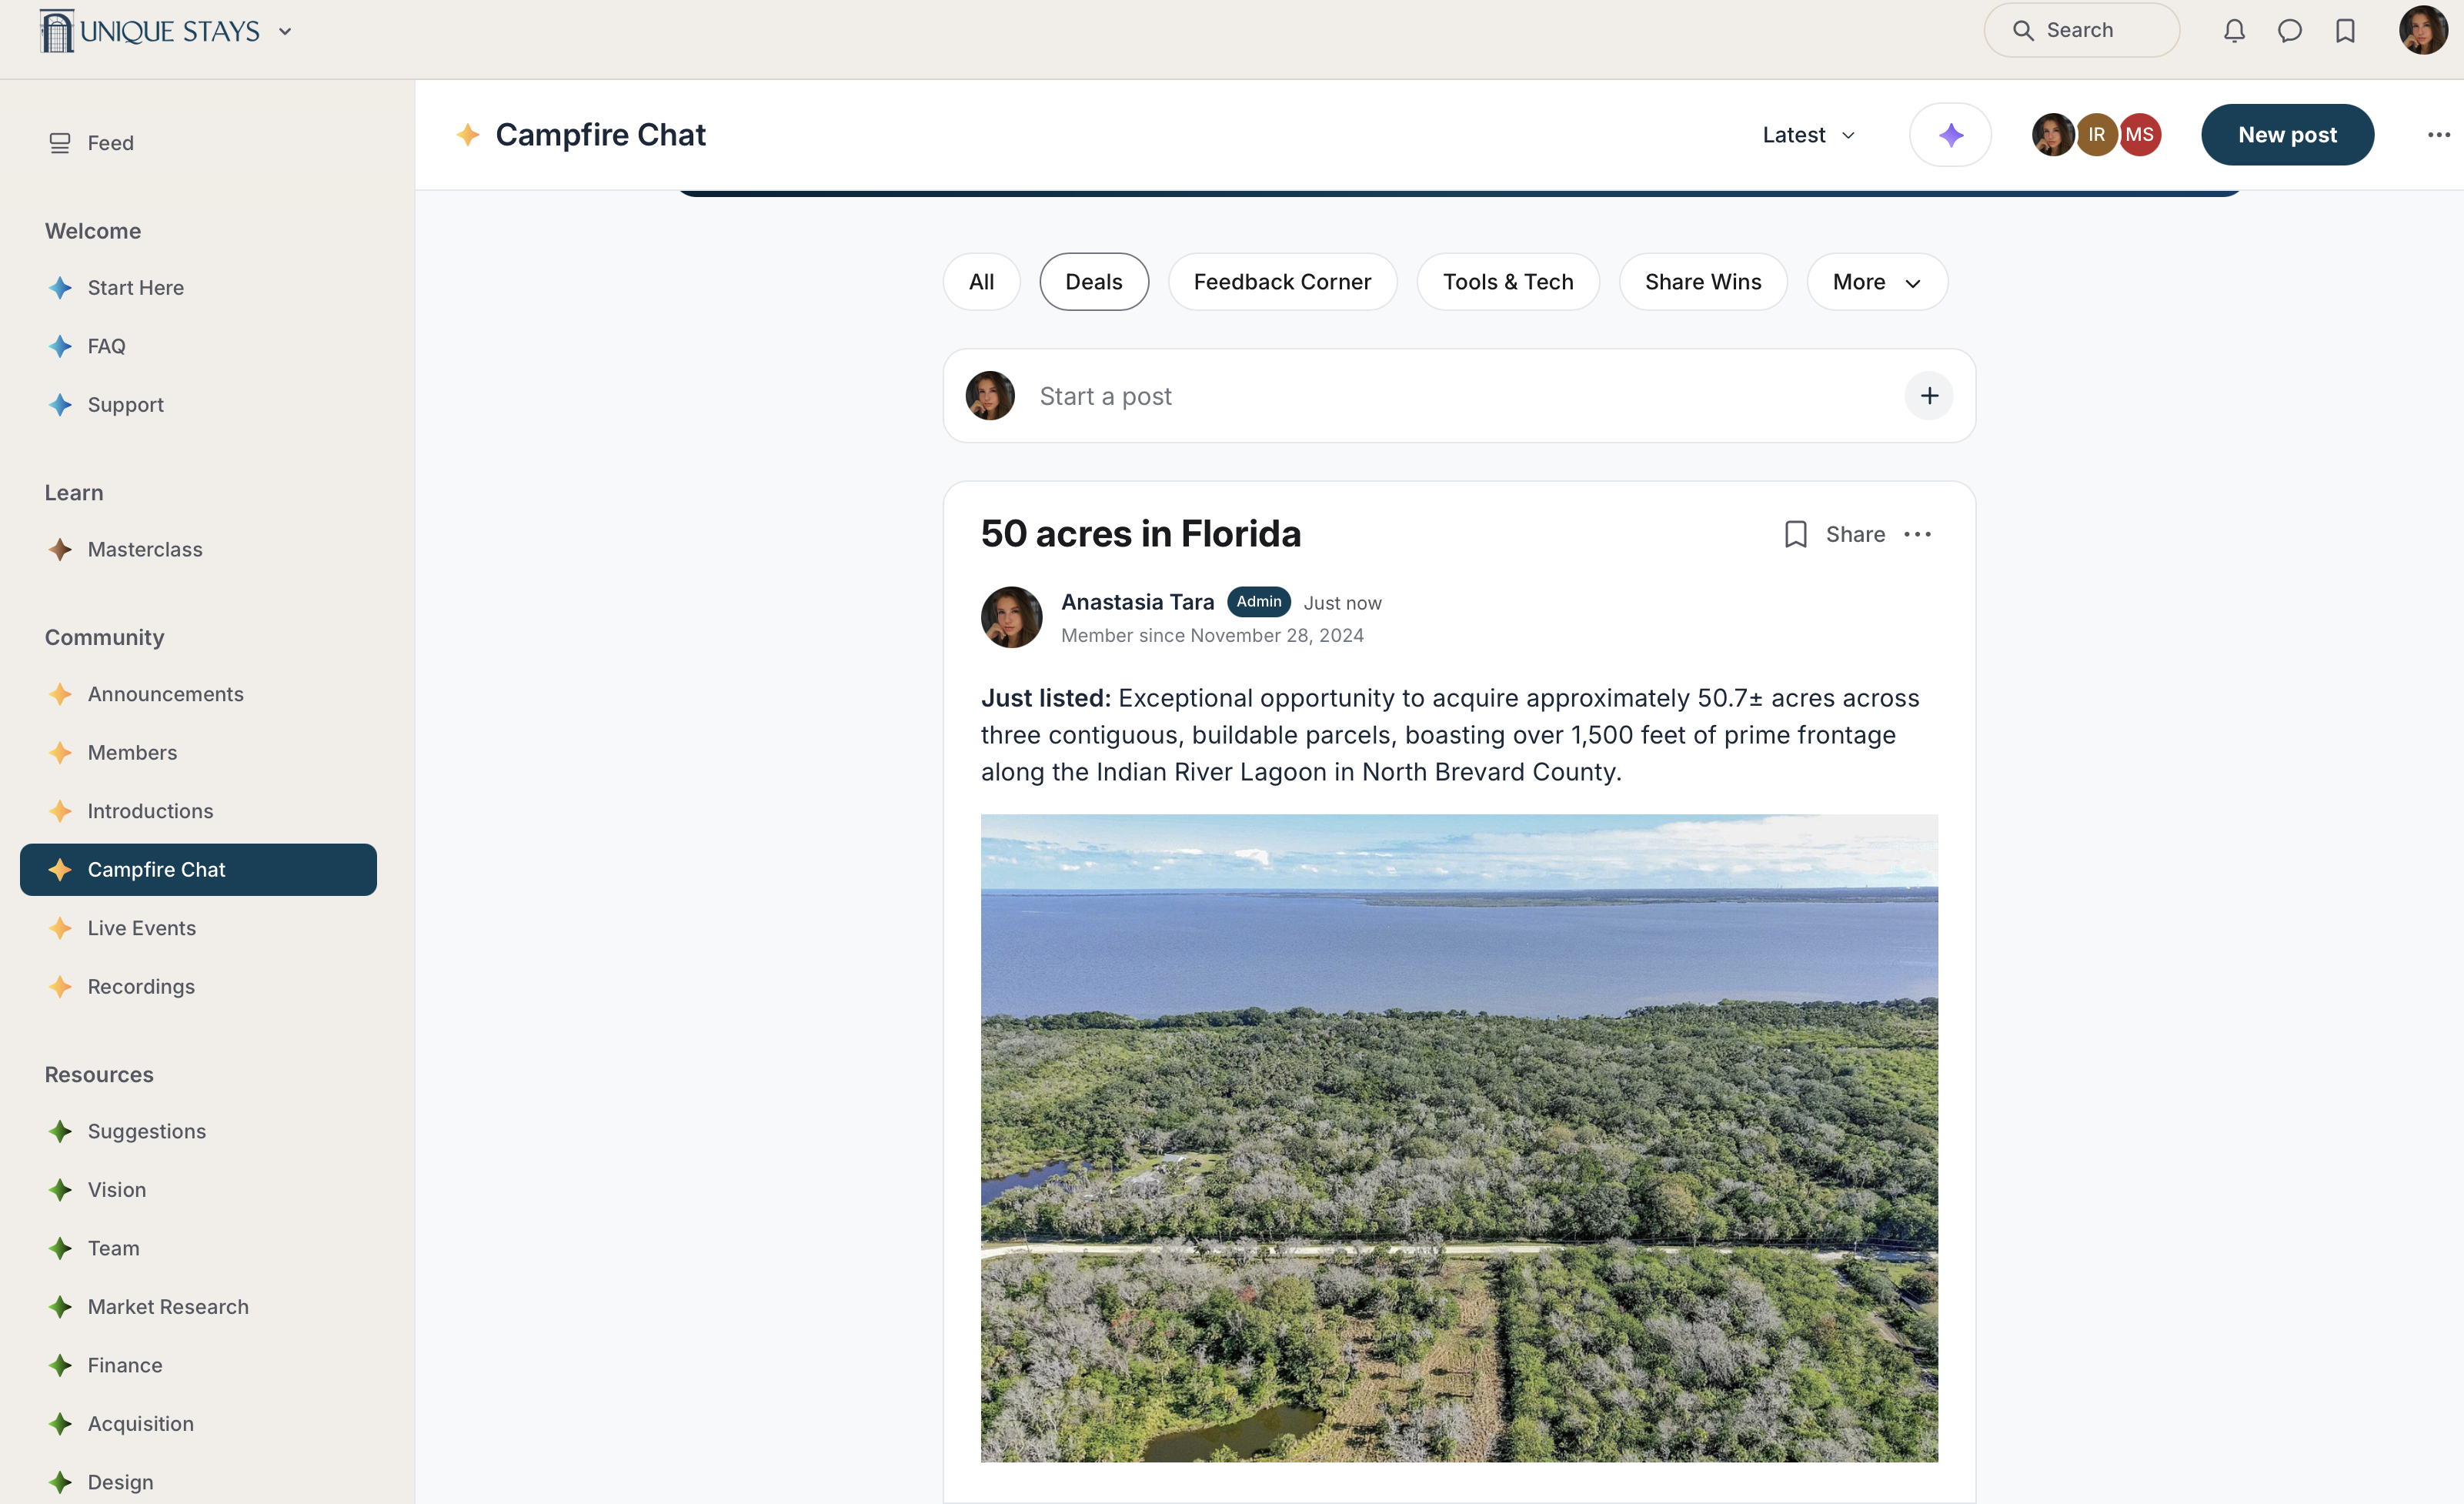The height and width of the screenshot is (1504, 2464).
Task: Open saved bookmarks in top bar
Action: (x=2345, y=31)
